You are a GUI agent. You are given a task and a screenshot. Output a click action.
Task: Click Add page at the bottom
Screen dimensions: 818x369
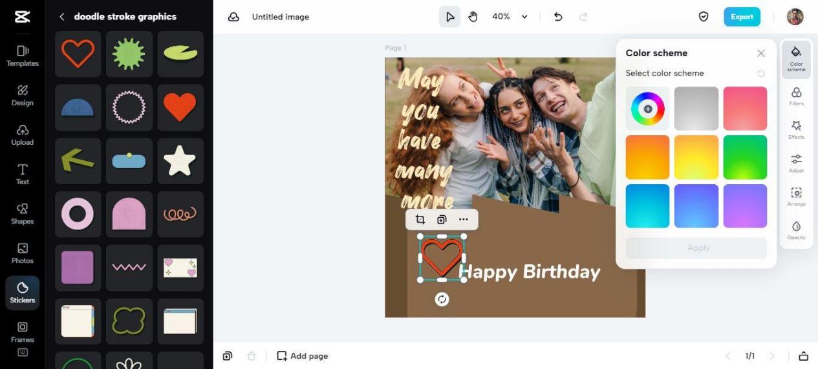[302, 356]
